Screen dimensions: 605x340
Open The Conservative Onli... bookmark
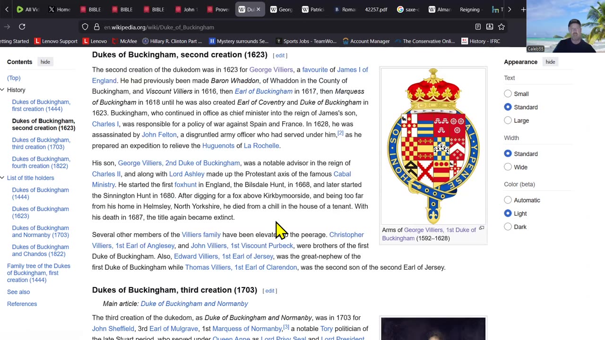(x=425, y=41)
